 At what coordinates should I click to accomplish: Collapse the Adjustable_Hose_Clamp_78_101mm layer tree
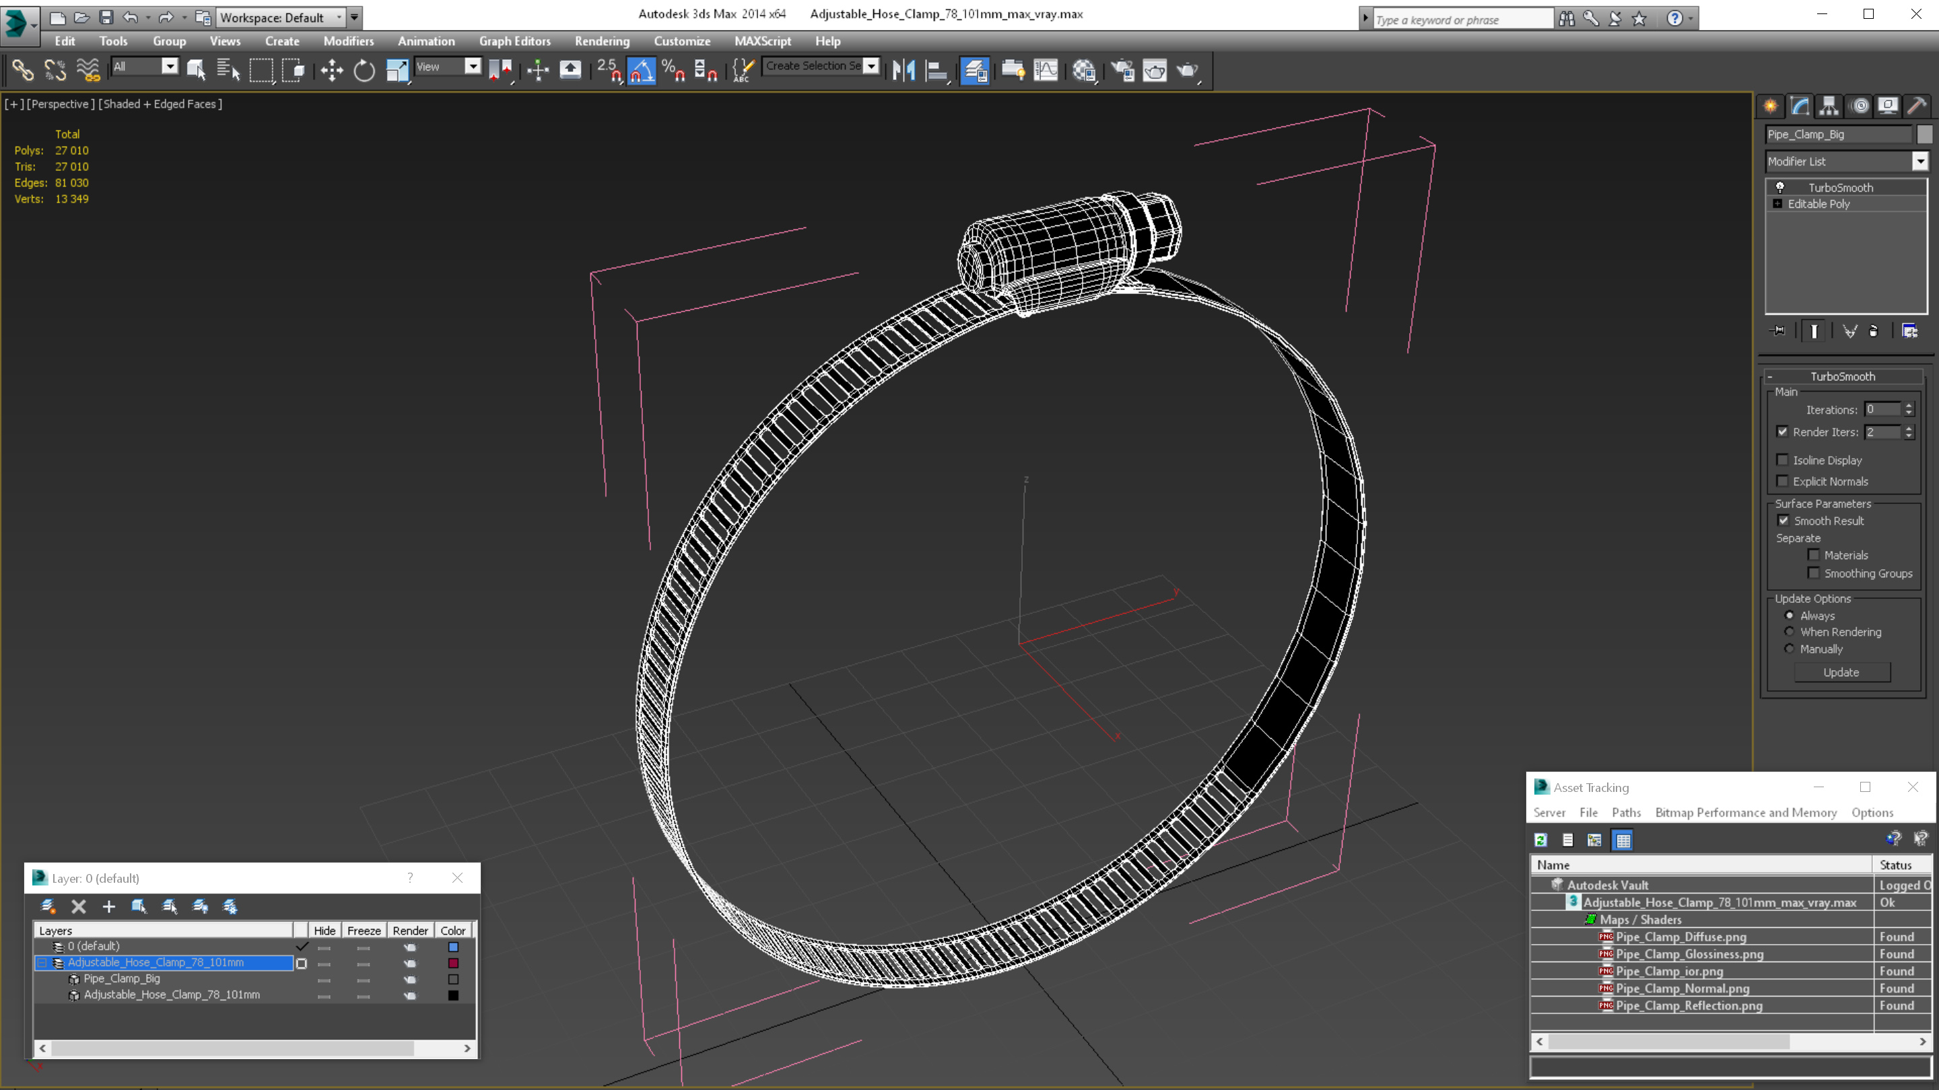(42, 963)
